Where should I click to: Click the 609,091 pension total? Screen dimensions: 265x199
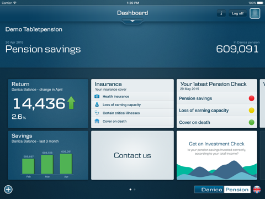coord(237,49)
